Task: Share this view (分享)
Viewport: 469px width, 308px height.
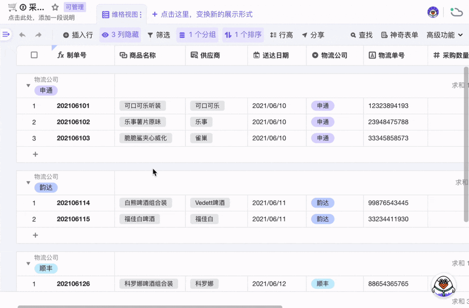Action: 313,35
